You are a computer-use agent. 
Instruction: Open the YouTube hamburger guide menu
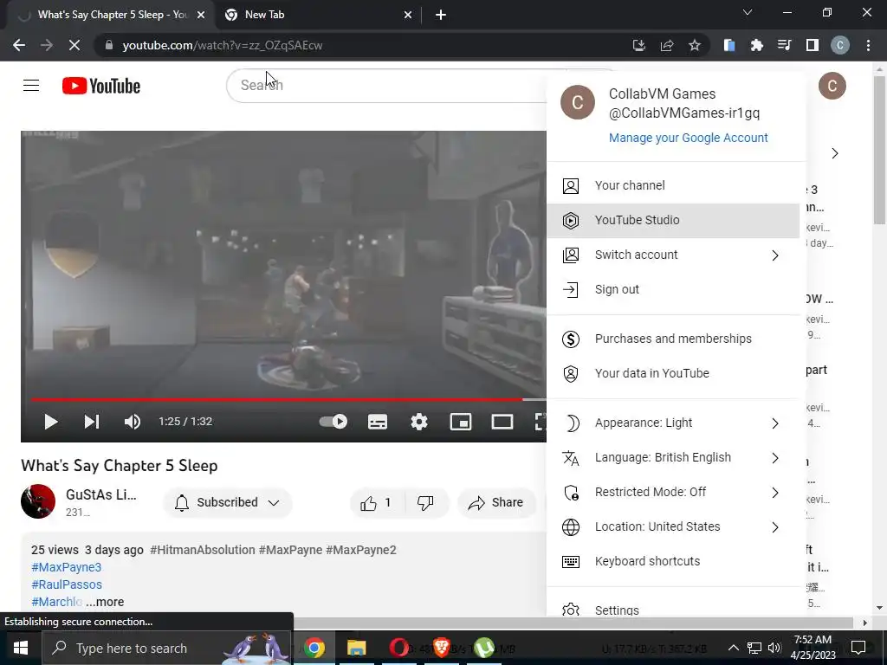click(31, 86)
